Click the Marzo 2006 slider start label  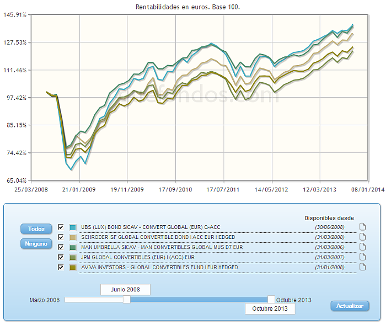click(45, 300)
